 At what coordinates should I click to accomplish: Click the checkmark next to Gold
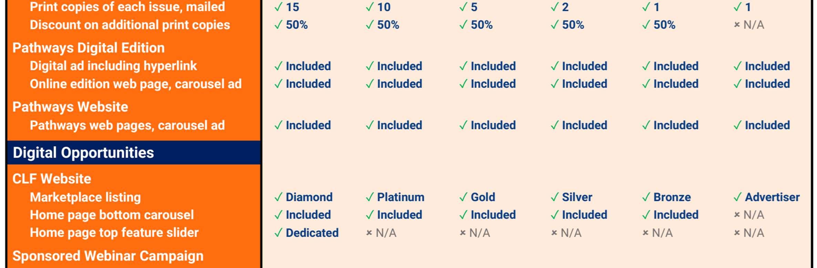(463, 197)
